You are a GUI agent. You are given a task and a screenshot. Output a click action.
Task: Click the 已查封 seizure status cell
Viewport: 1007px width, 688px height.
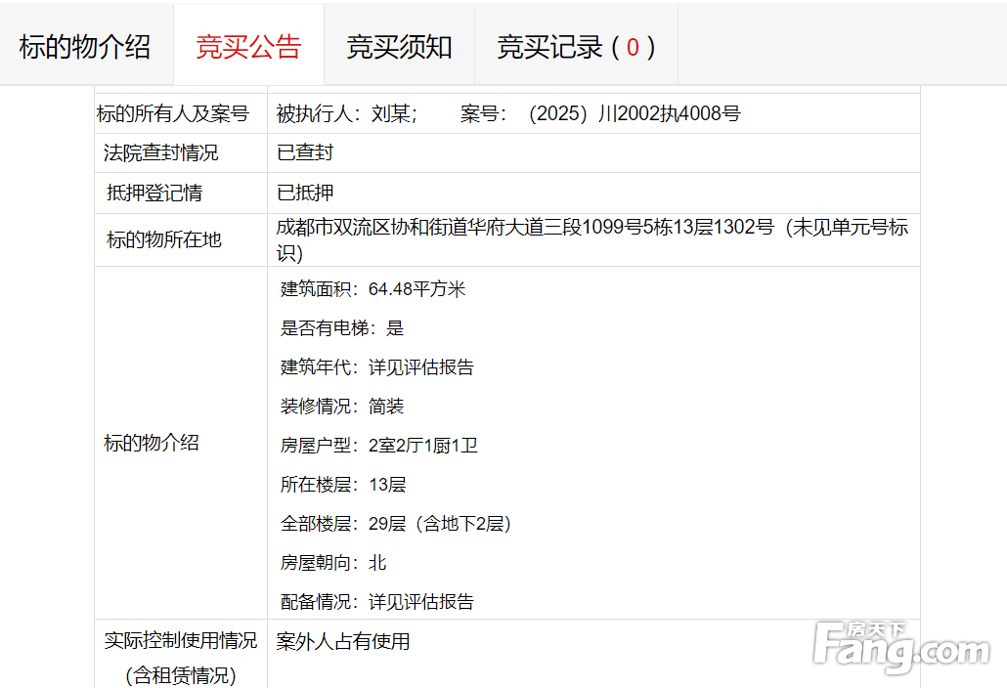pos(305,153)
